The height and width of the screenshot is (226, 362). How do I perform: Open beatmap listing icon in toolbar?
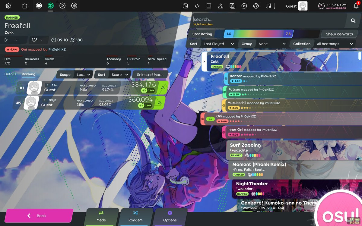click(x=232, y=6)
